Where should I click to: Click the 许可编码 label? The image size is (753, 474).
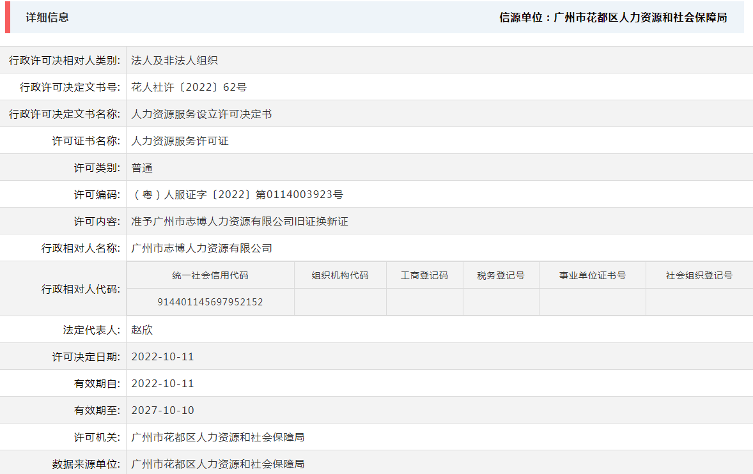click(x=97, y=195)
